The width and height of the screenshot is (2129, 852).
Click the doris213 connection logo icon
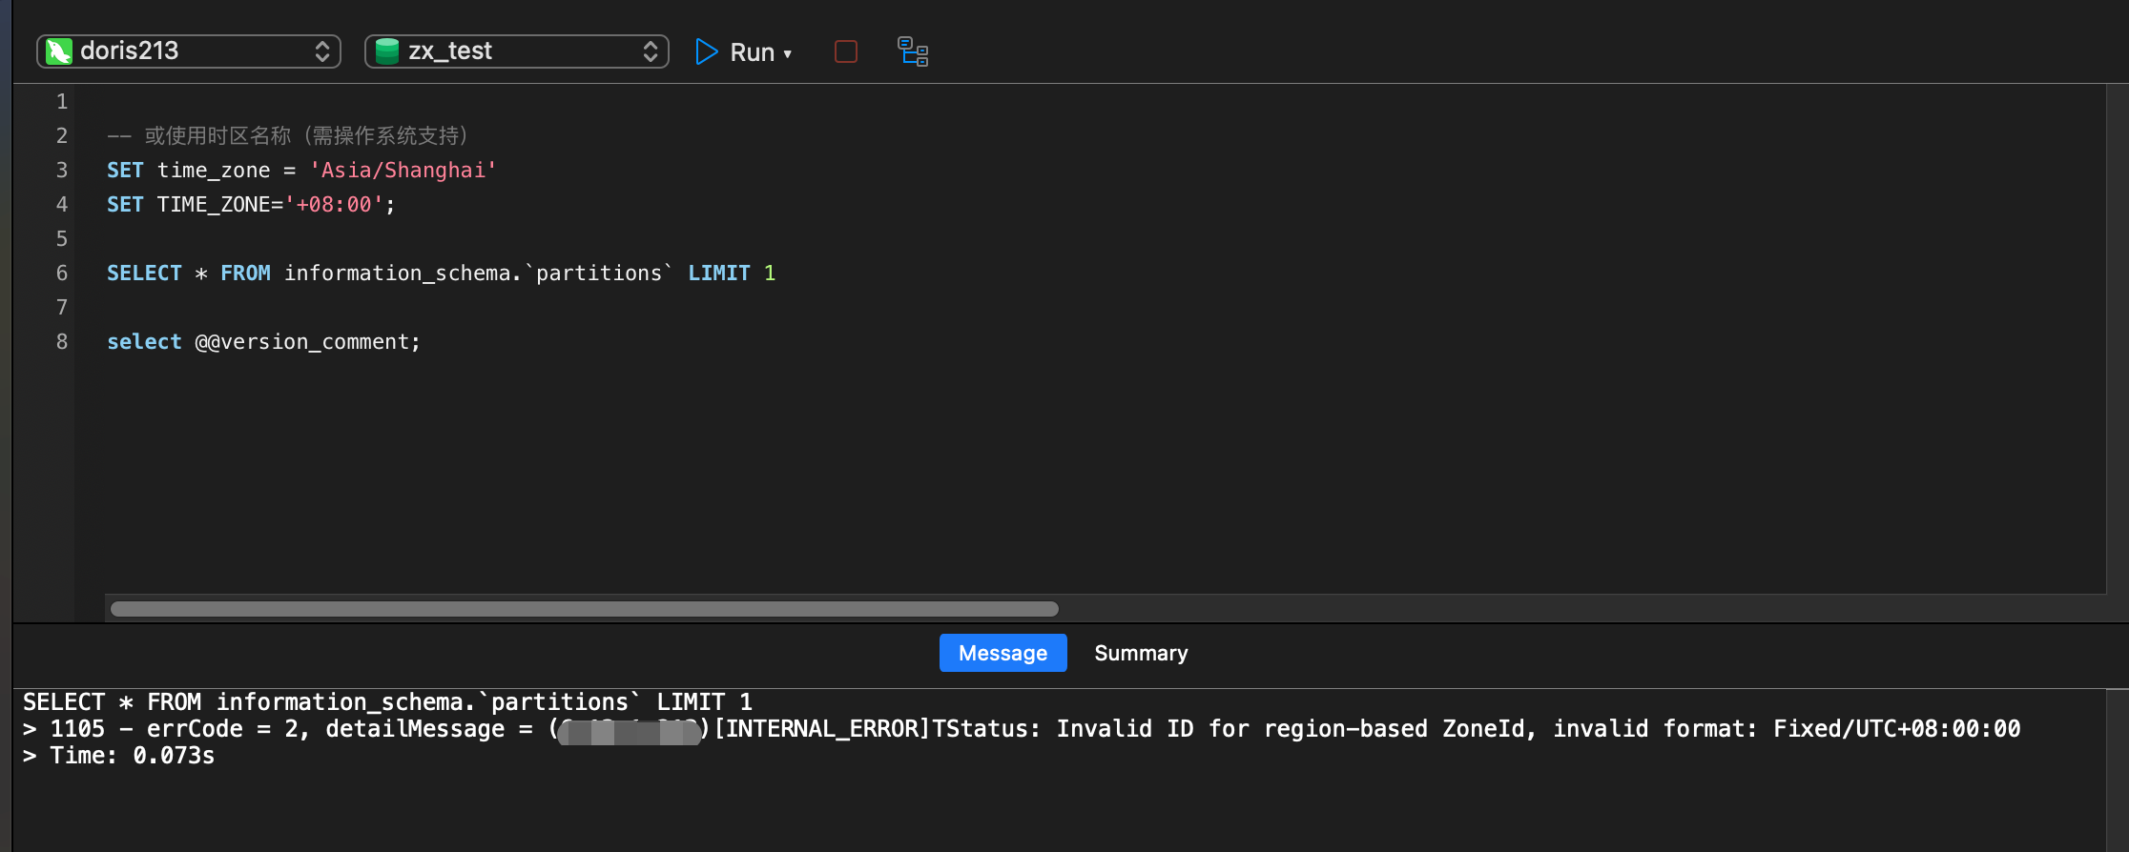pyautogui.click(x=59, y=51)
